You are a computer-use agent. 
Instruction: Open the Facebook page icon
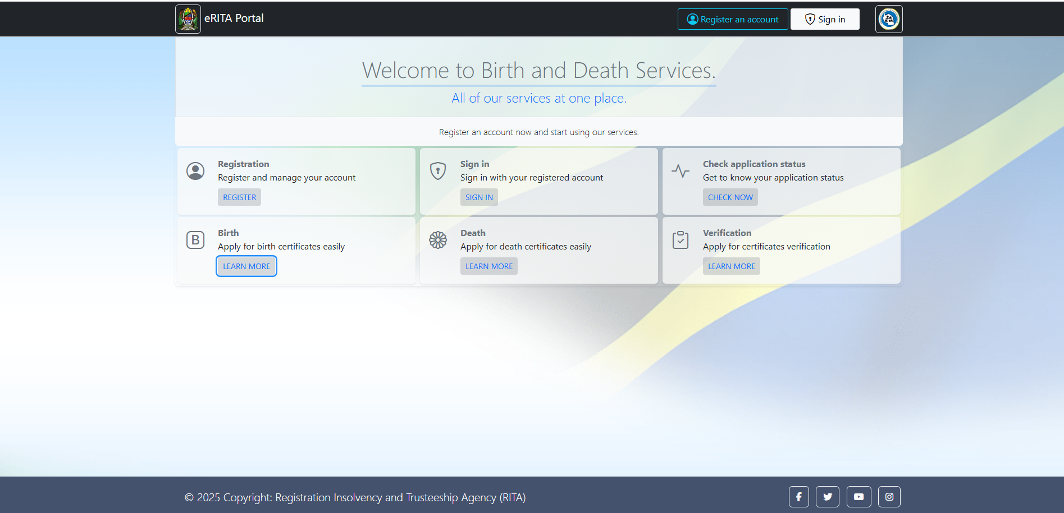[799, 497]
